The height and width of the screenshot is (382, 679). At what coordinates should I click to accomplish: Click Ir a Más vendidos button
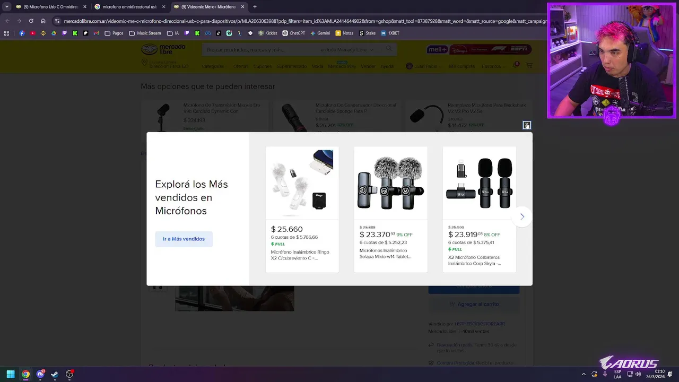tap(184, 239)
